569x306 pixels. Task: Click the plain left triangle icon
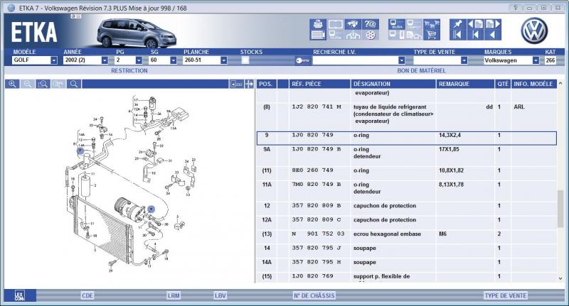coord(493,35)
